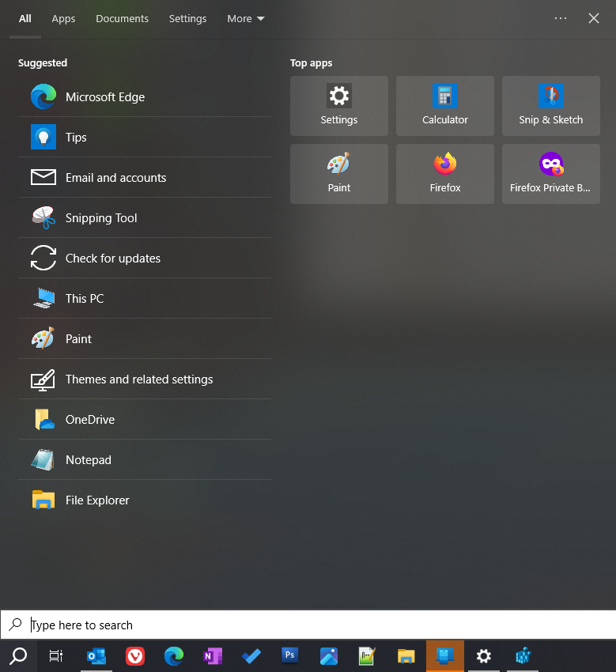The image size is (616, 672).
Task: Click Check for updates suggestion
Action: click(112, 259)
